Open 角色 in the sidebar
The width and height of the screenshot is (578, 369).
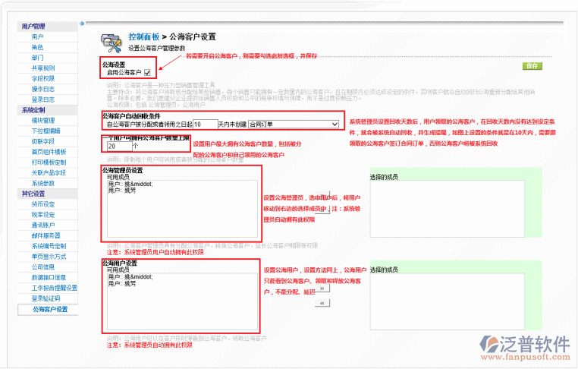tap(38, 47)
